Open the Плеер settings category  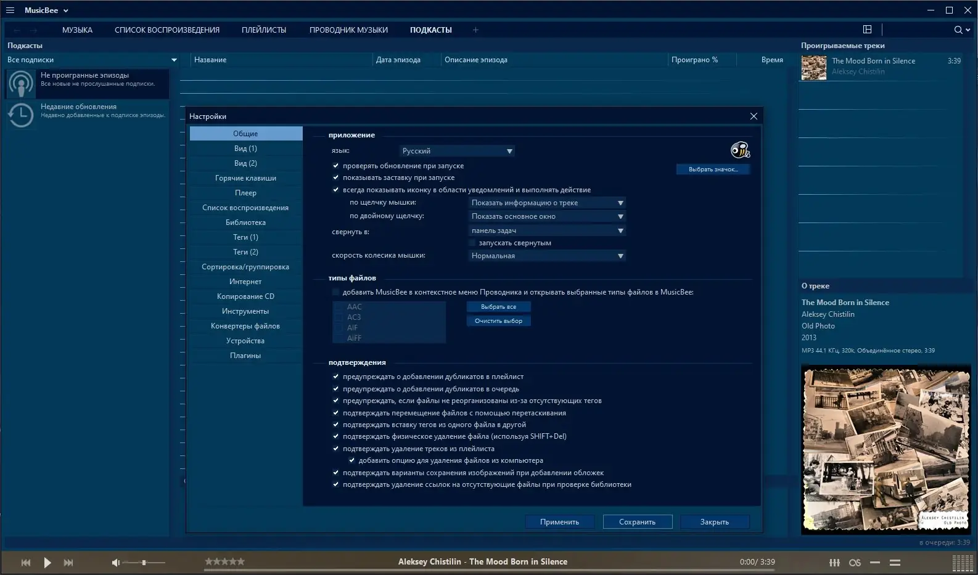click(245, 193)
